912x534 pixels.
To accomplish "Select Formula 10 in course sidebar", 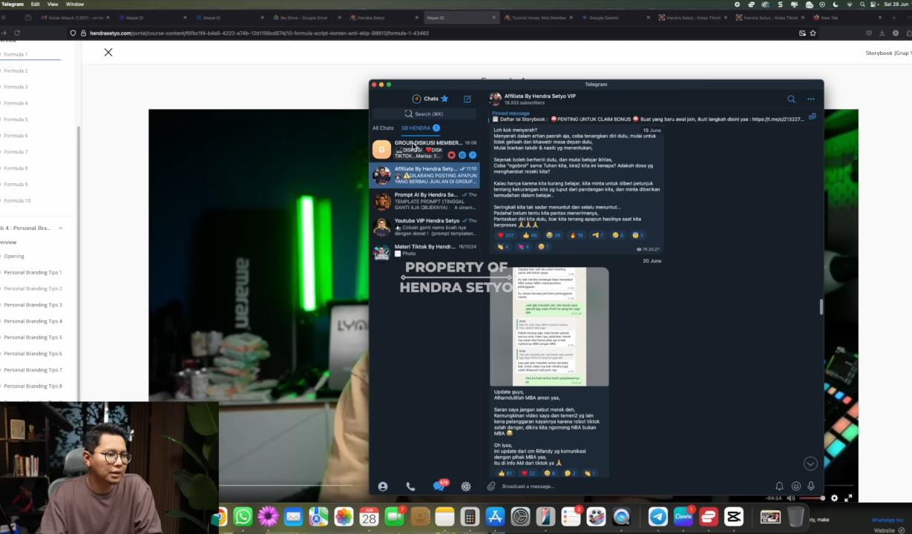I will click(17, 200).
